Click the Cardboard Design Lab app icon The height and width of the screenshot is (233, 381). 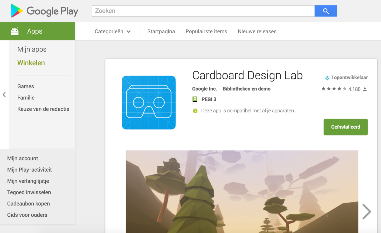tap(149, 103)
